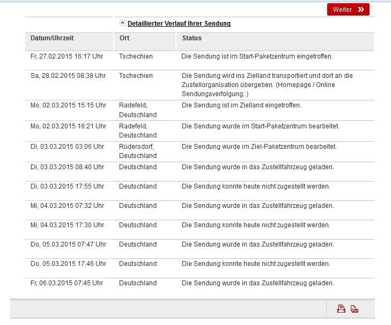Viewport: 391px width, 325px height.
Task: Select date Mo, 02.03.2015 16:21 Uhr
Action: [68, 126]
